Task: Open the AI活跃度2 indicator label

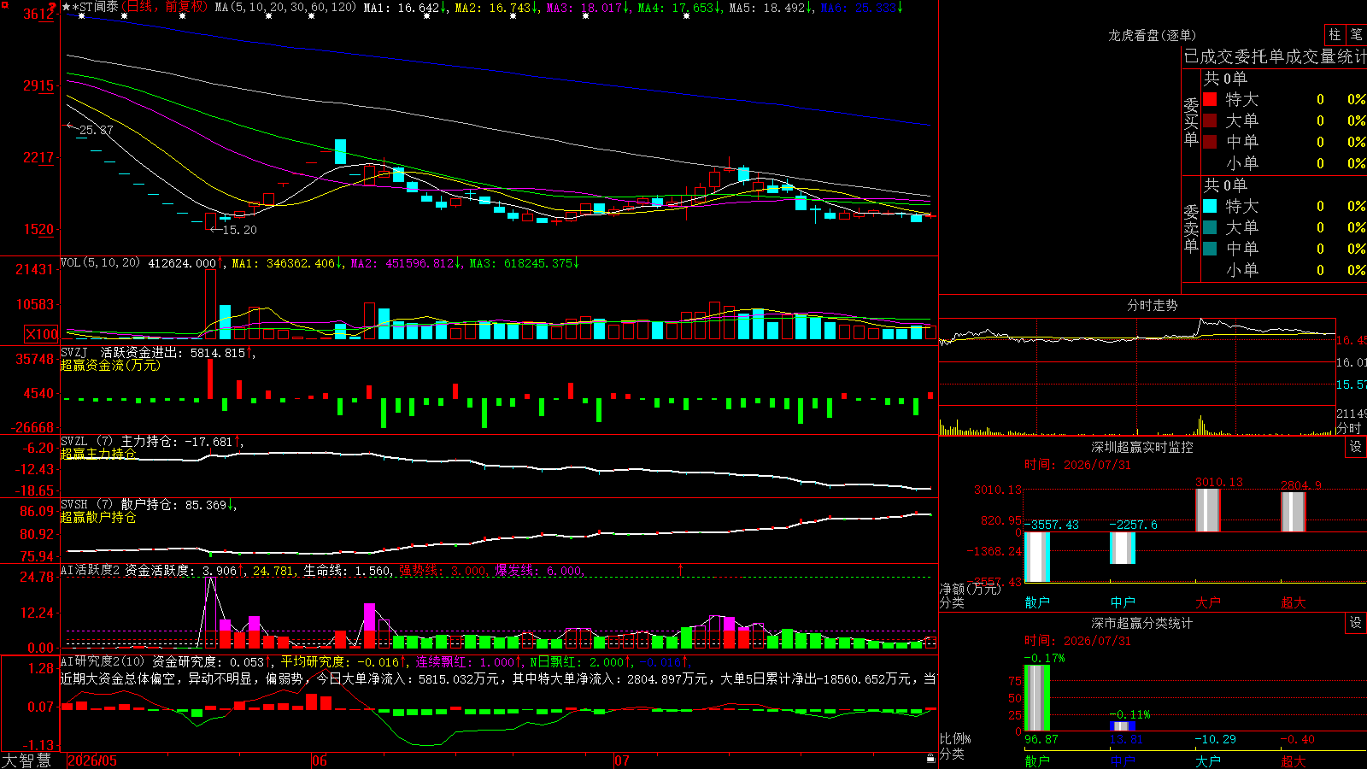Action: tap(90, 570)
